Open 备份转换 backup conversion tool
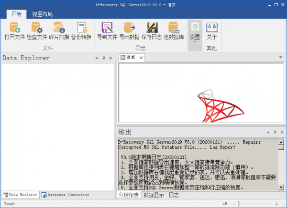Screen dimensions: 287x208 click(x=81, y=31)
